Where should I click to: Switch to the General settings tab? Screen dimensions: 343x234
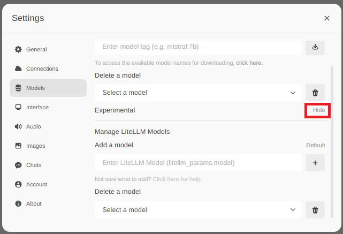36,49
